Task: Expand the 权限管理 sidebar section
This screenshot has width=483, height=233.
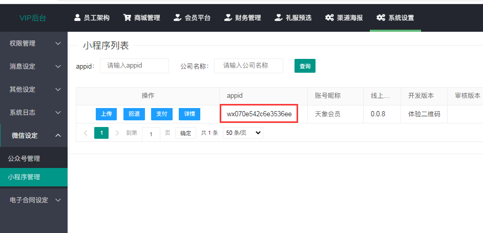Action: point(34,44)
